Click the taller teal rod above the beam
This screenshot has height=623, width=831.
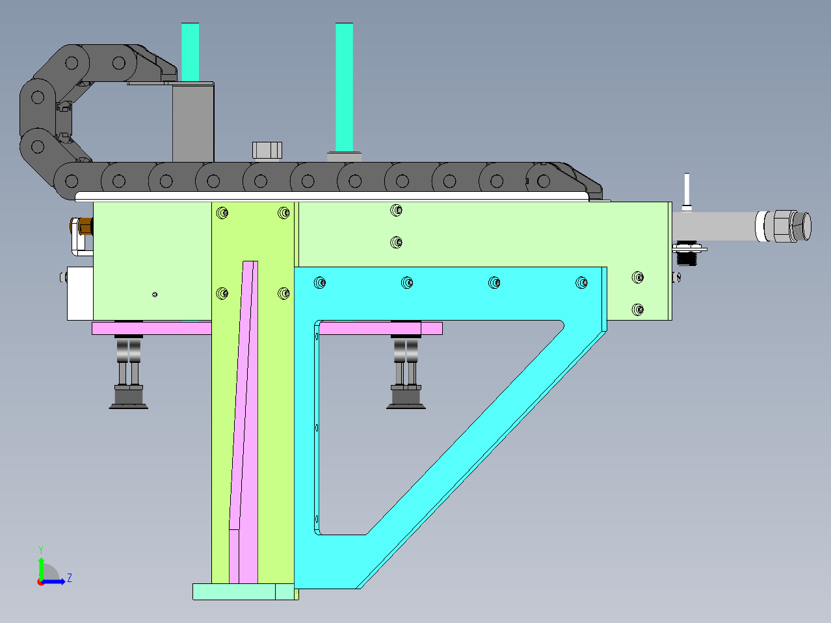click(x=344, y=86)
